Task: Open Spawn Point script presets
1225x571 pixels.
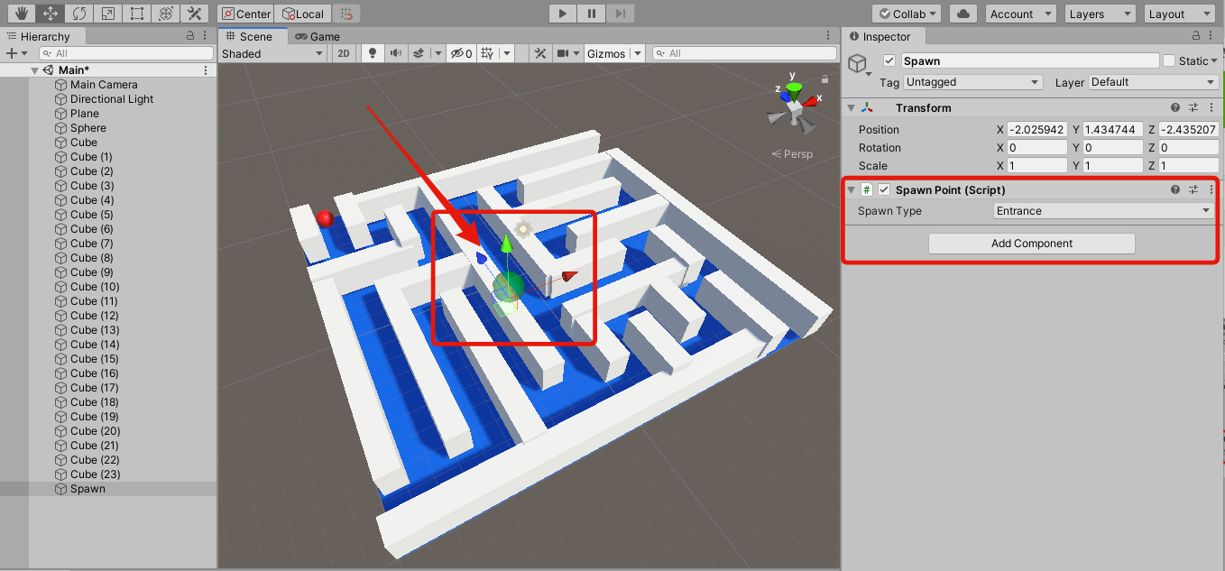Action: (1193, 189)
